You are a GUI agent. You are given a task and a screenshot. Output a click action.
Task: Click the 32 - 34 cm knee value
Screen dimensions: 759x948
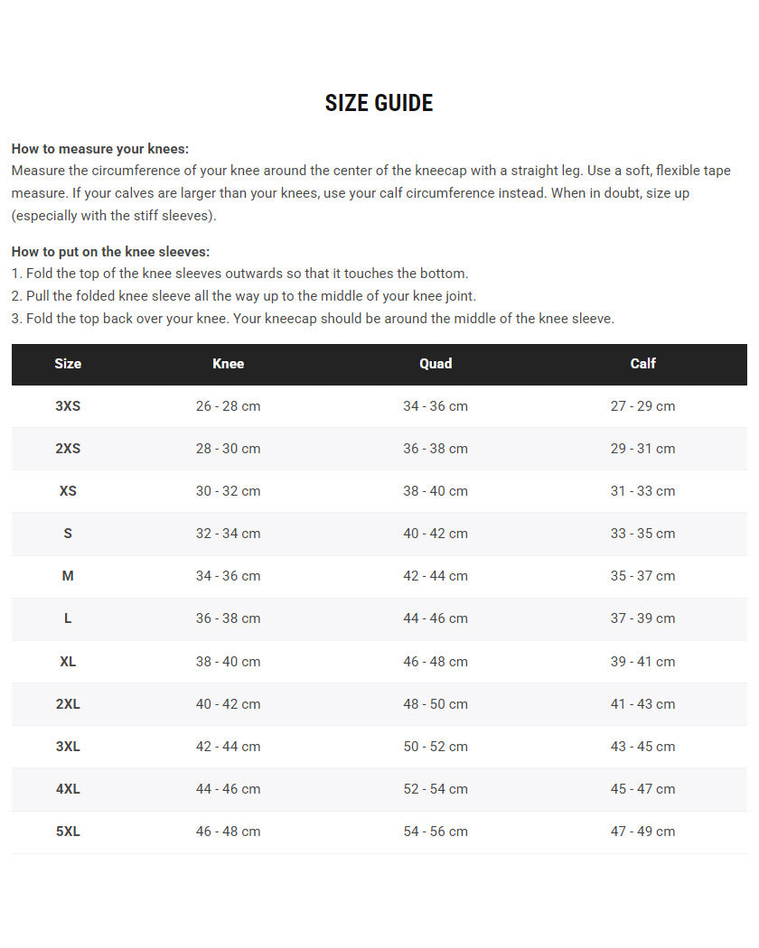click(228, 534)
